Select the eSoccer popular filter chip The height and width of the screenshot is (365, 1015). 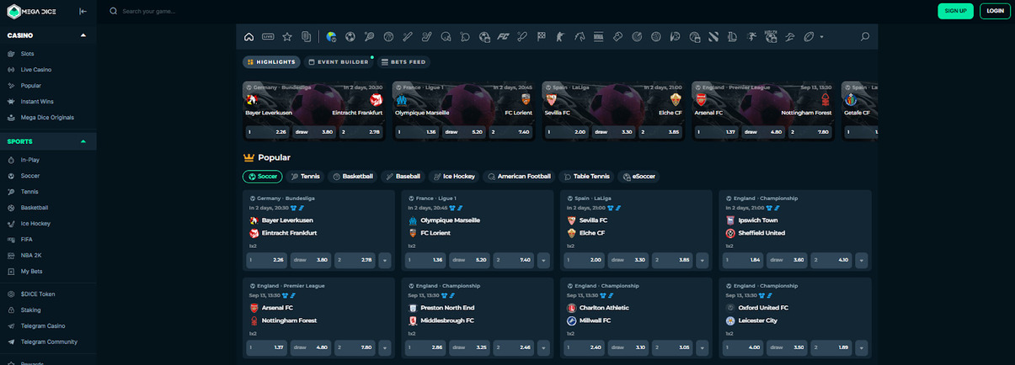(639, 177)
